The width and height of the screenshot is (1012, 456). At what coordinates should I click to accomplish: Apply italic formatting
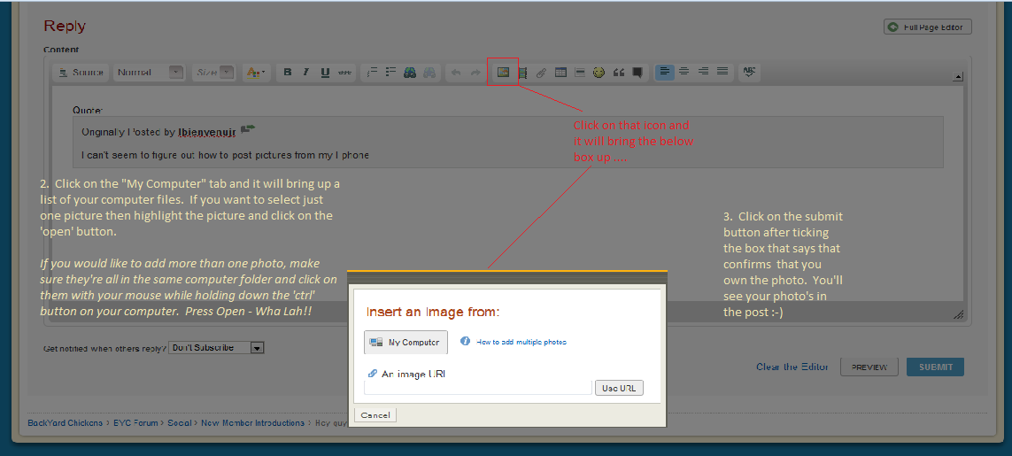pyautogui.click(x=305, y=73)
